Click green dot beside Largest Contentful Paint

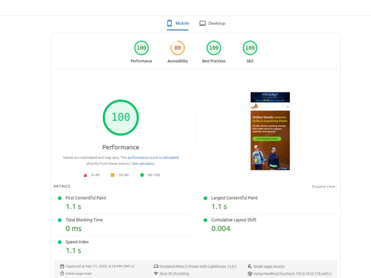coord(206,198)
